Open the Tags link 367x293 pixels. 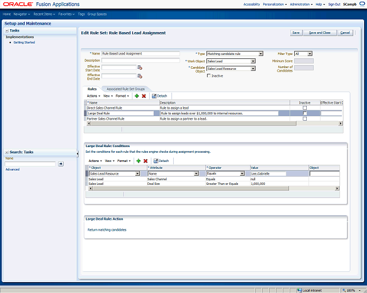(81, 14)
